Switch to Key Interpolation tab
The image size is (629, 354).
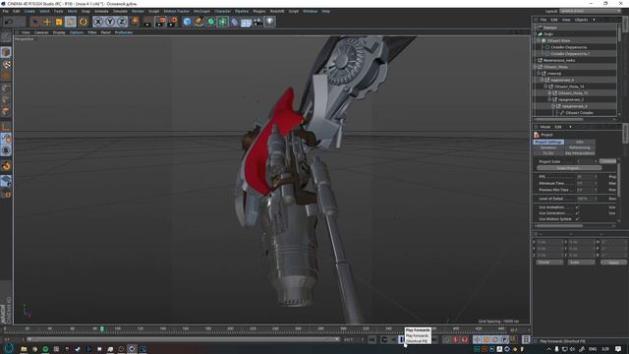580,153
